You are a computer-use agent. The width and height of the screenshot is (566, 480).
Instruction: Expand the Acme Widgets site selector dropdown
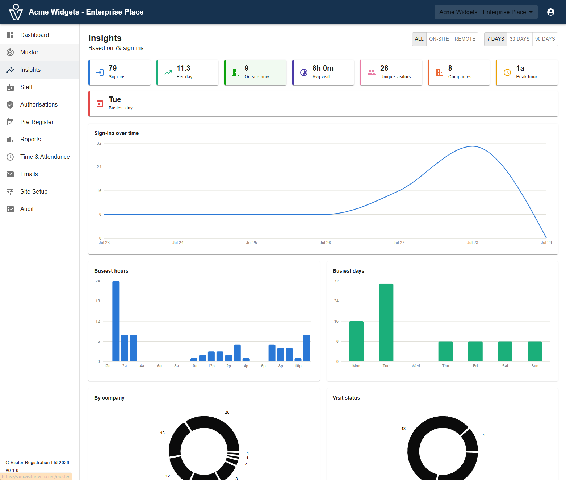pyautogui.click(x=486, y=12)
